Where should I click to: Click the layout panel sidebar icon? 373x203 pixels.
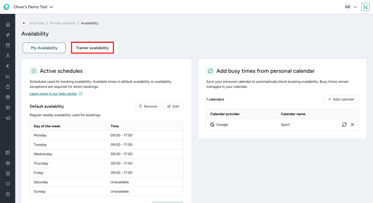[8, 152]
